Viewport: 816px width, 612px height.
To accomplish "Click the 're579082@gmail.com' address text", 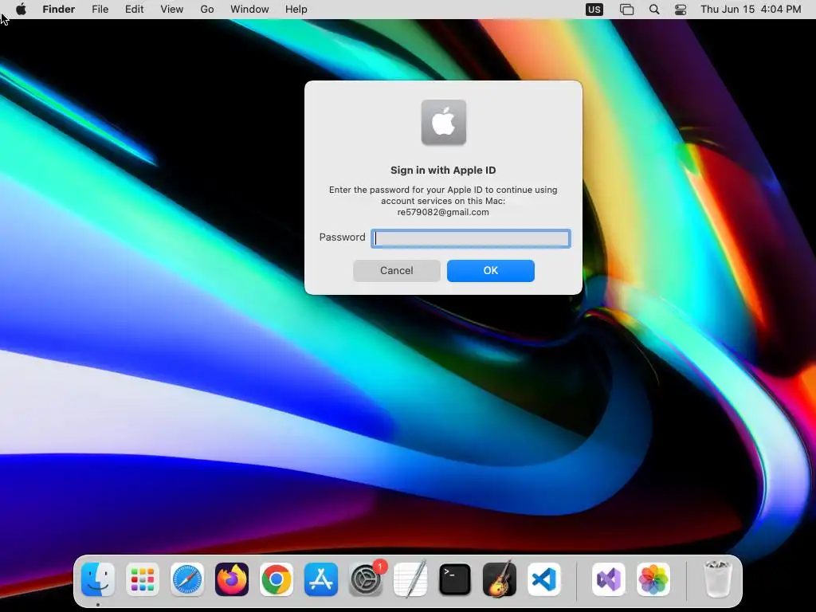I will [443, 212].
